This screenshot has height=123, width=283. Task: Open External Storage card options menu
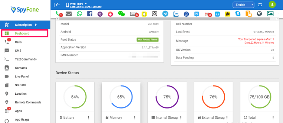click(227, 118)
